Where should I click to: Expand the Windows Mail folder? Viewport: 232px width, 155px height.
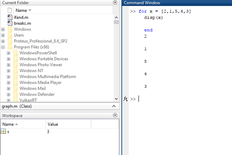[x=9, y=88]
